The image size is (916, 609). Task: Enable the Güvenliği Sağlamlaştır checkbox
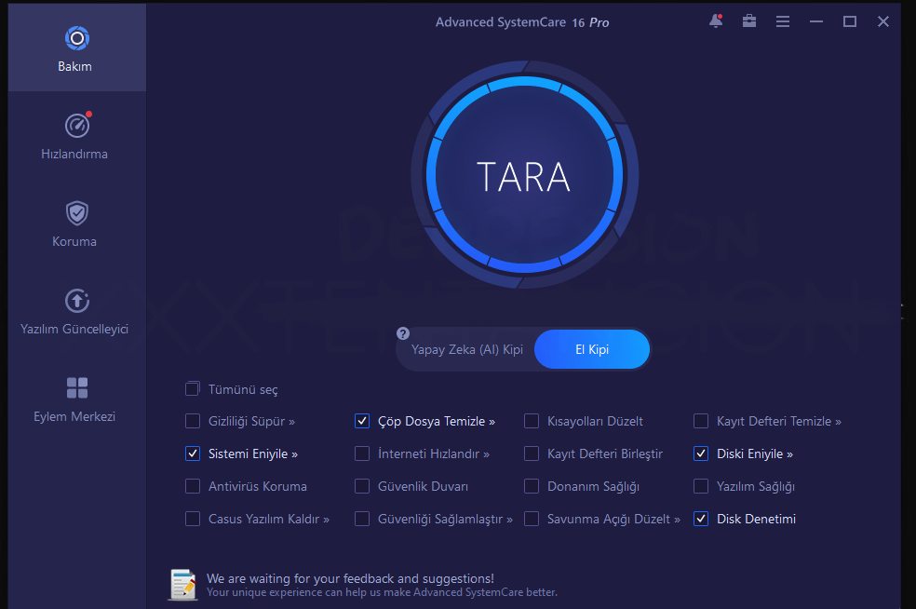click(362, 519)
